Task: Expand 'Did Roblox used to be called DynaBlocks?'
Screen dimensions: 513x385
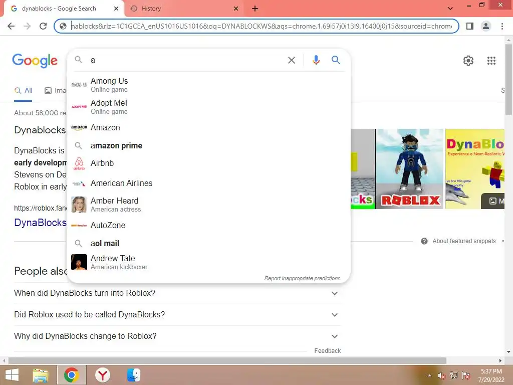Action: point(177,315)
